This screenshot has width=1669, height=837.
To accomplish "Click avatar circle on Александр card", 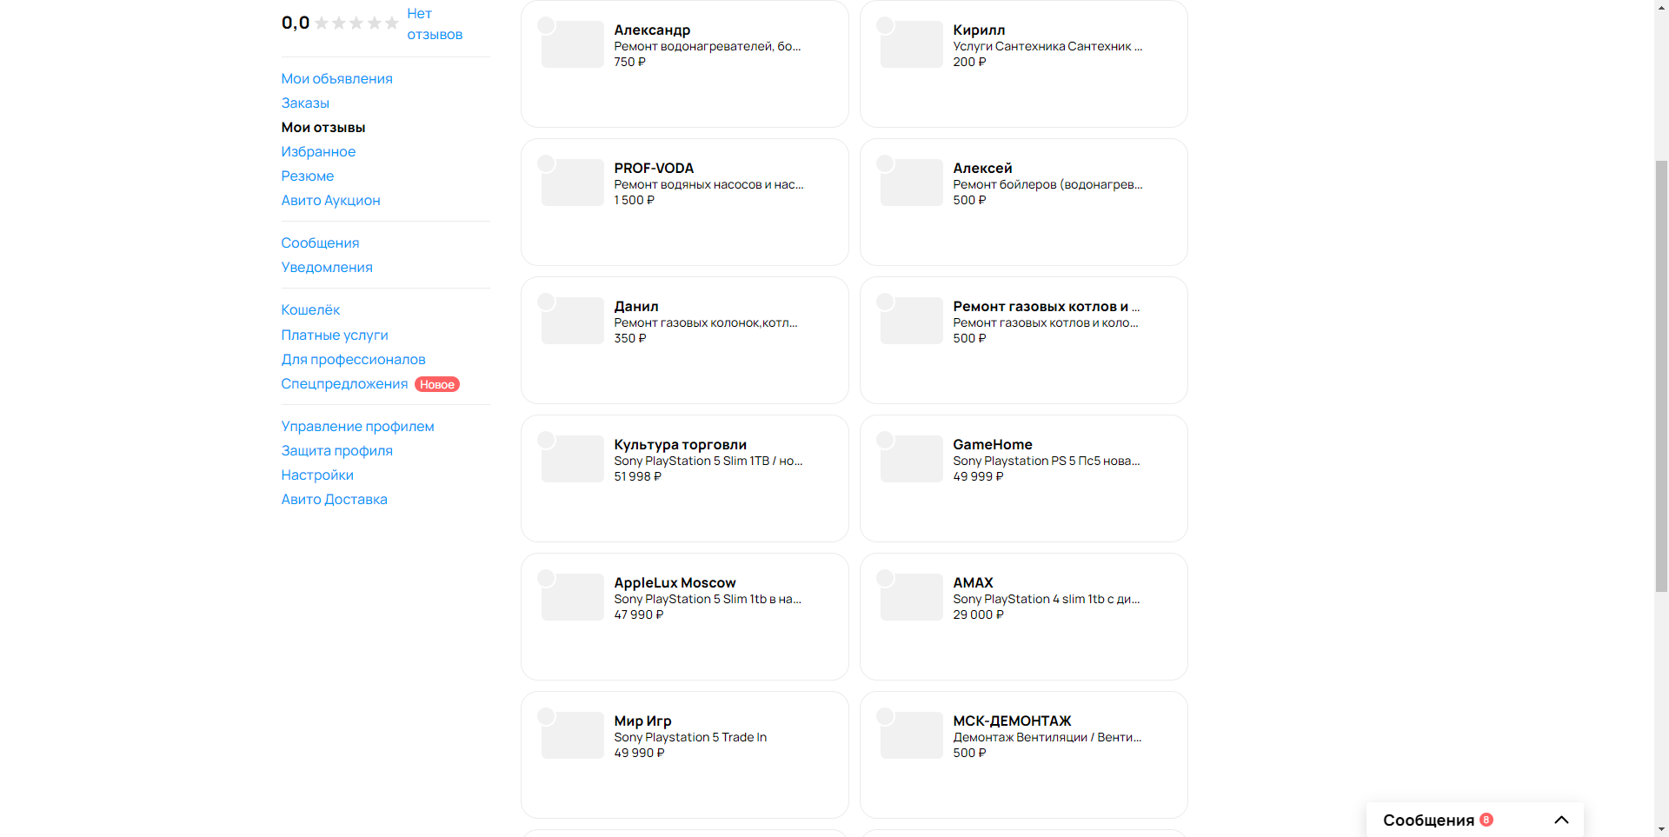I will (x=546, y=25).
